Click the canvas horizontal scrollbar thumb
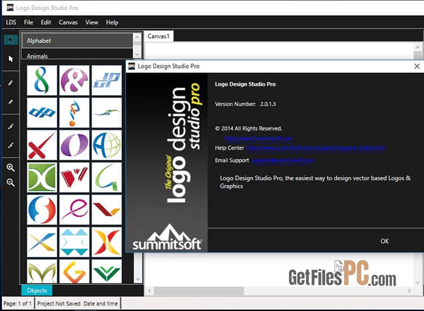424x311 pixels. tap(199, 291)
